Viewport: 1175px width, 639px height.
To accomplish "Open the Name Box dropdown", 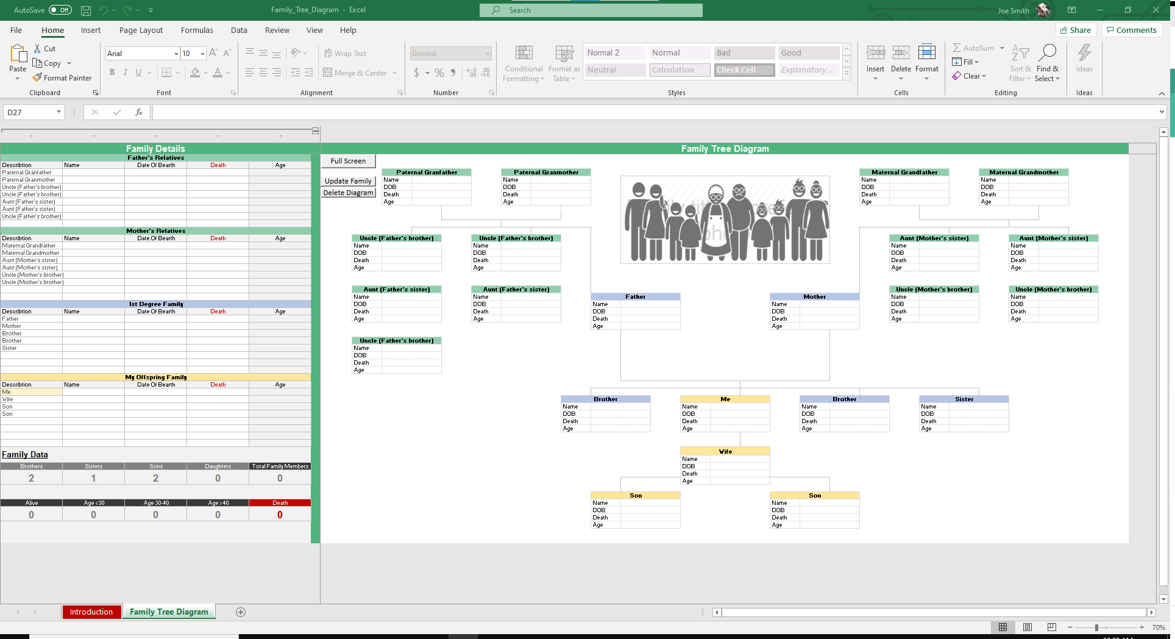I will tap(59, 112).
